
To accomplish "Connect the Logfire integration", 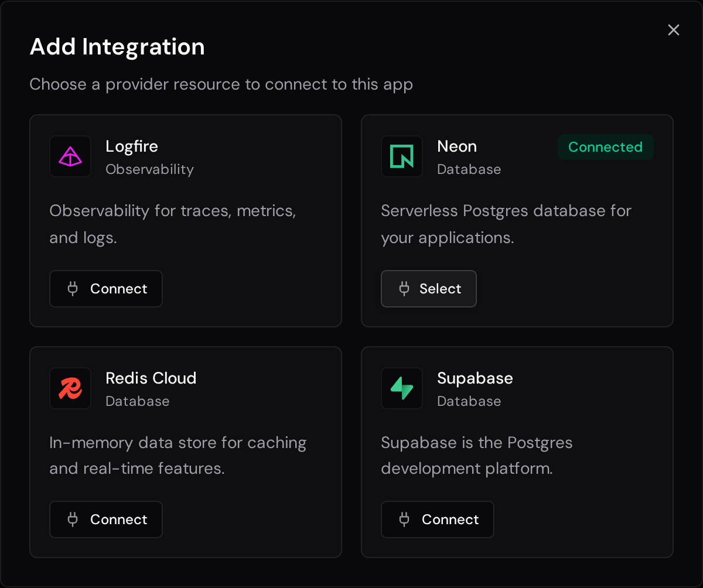I will pos(106,289).
